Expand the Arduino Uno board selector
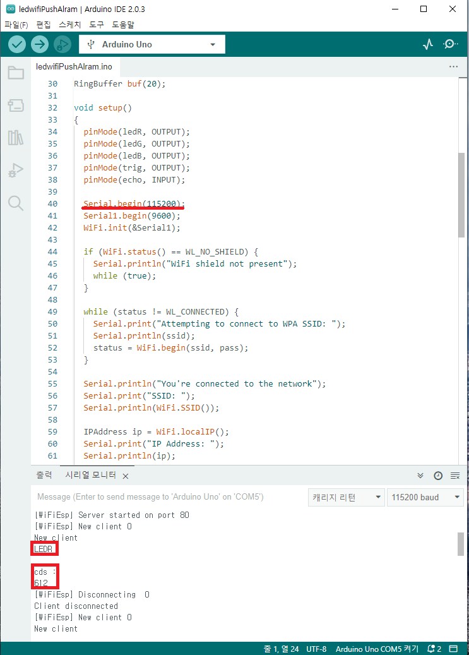469x655 pixels. [152, 44]
